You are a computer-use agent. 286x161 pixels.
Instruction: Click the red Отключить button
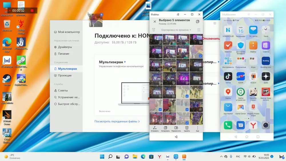click(211, 39)
